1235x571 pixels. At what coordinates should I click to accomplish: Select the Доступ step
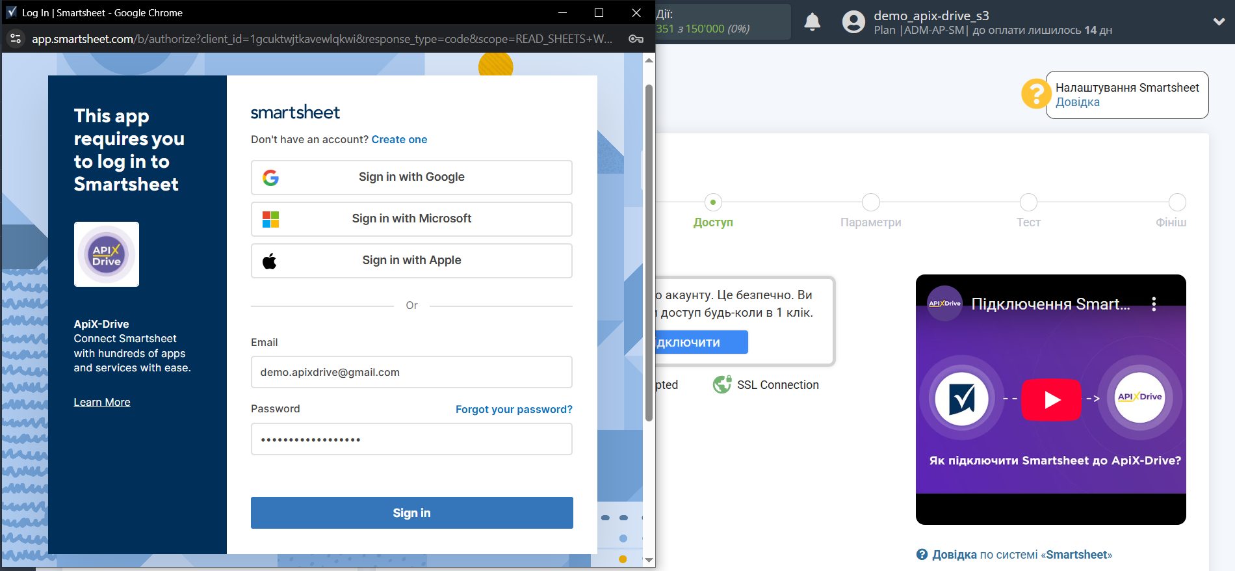click(x=713, y=211)
